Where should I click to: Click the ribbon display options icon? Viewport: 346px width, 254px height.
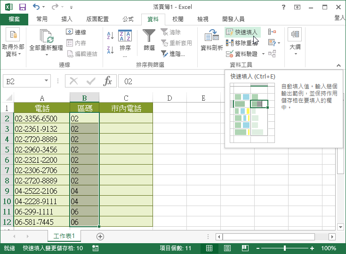[x=297, y=7]
